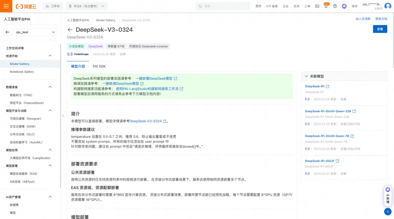Click the search magnifier icon
394x219 pixels.
point(200,6)
